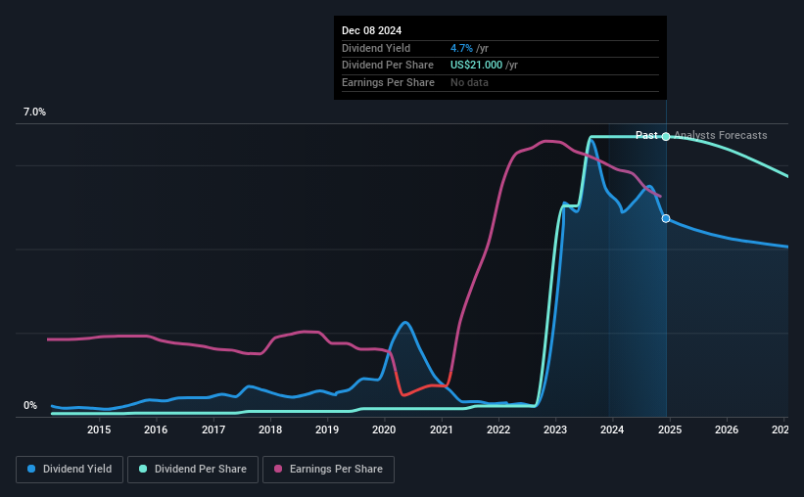Screen dimensions: 804x497
Task: Click the teal Dividend Per Share legend dot
Action: tap(143, 469)
